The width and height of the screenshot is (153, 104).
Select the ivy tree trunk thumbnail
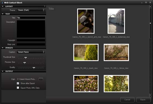(x=116, y=84)
